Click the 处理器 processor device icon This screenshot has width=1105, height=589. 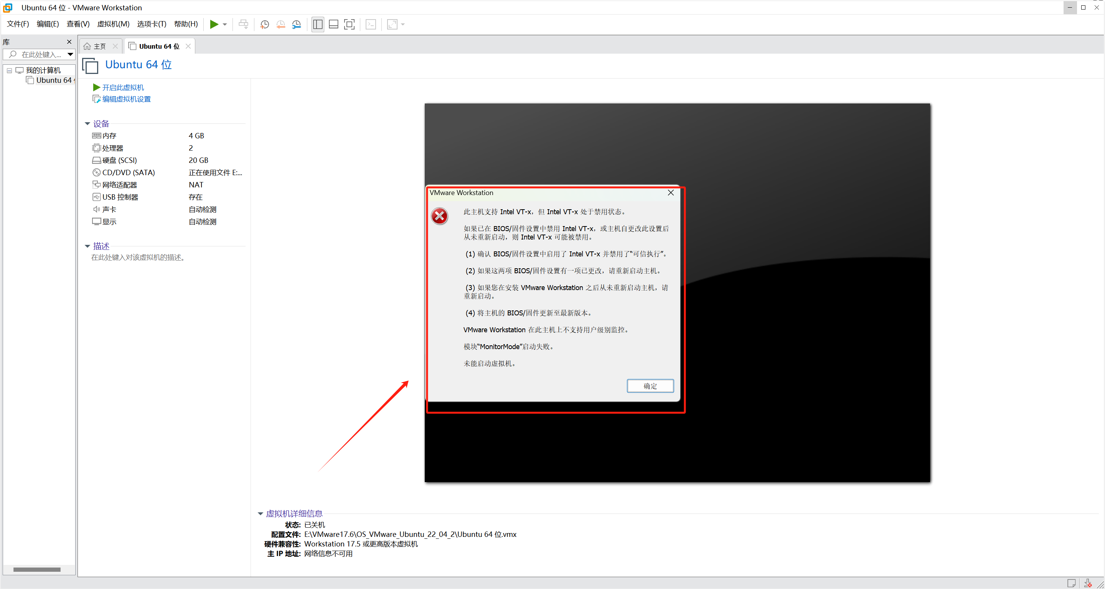click(97, 148)
